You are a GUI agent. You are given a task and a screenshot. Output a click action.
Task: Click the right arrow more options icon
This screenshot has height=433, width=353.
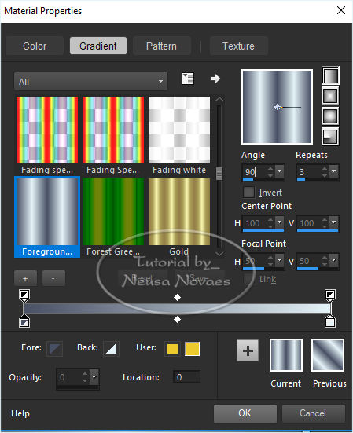[x=215, y=79]
